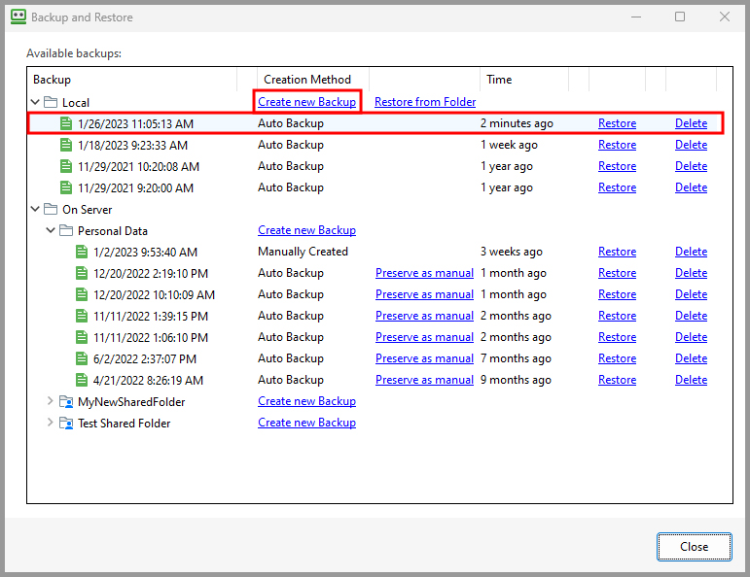Click the Time column header
750x577 pixels.
tap(524, 80)
